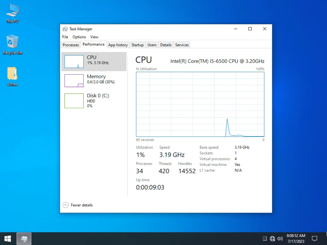The image size is (327, 245).
Task: Open the network globe tray icon
Action: click(x=272, y=239)
